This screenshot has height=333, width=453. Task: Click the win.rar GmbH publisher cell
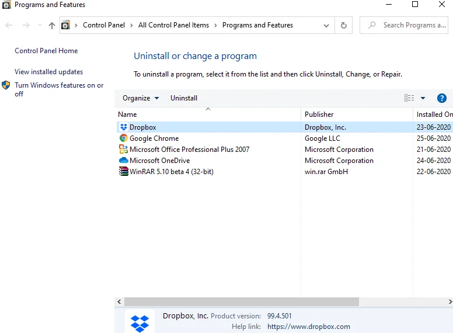pyautogui.click(x=326, y=171)
